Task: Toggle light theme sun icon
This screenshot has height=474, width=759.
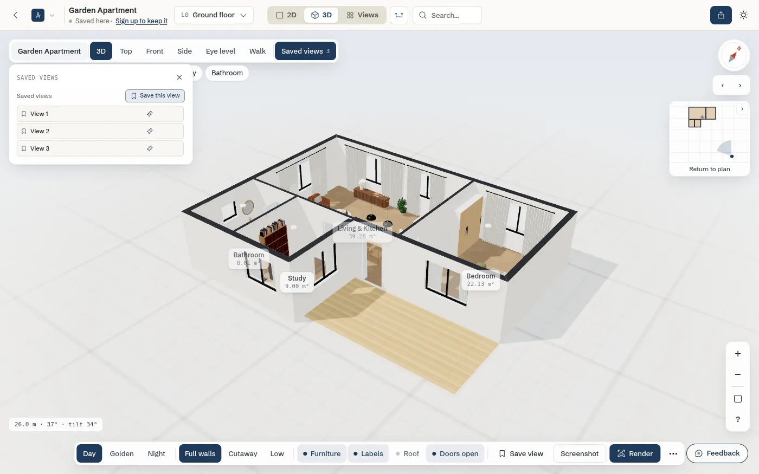Action: (x=744, y=15)
